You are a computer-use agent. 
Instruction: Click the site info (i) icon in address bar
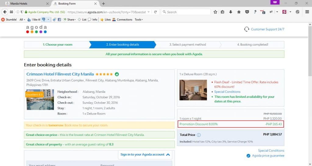coord(18,12)
